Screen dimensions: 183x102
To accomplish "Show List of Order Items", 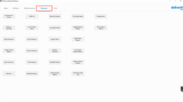I will coord(32,28).
